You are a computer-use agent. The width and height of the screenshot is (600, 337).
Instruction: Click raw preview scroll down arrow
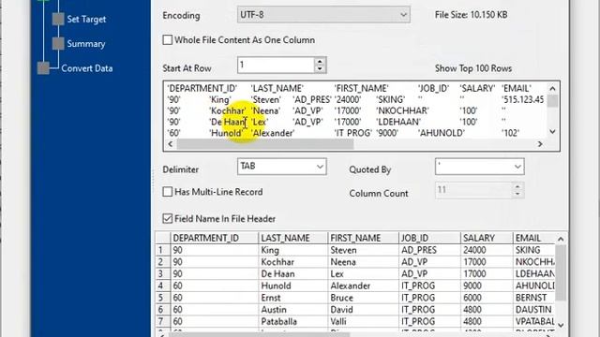(x=552, y=131)
